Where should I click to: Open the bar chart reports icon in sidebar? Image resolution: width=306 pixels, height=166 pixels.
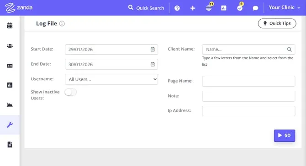(10, 85)
